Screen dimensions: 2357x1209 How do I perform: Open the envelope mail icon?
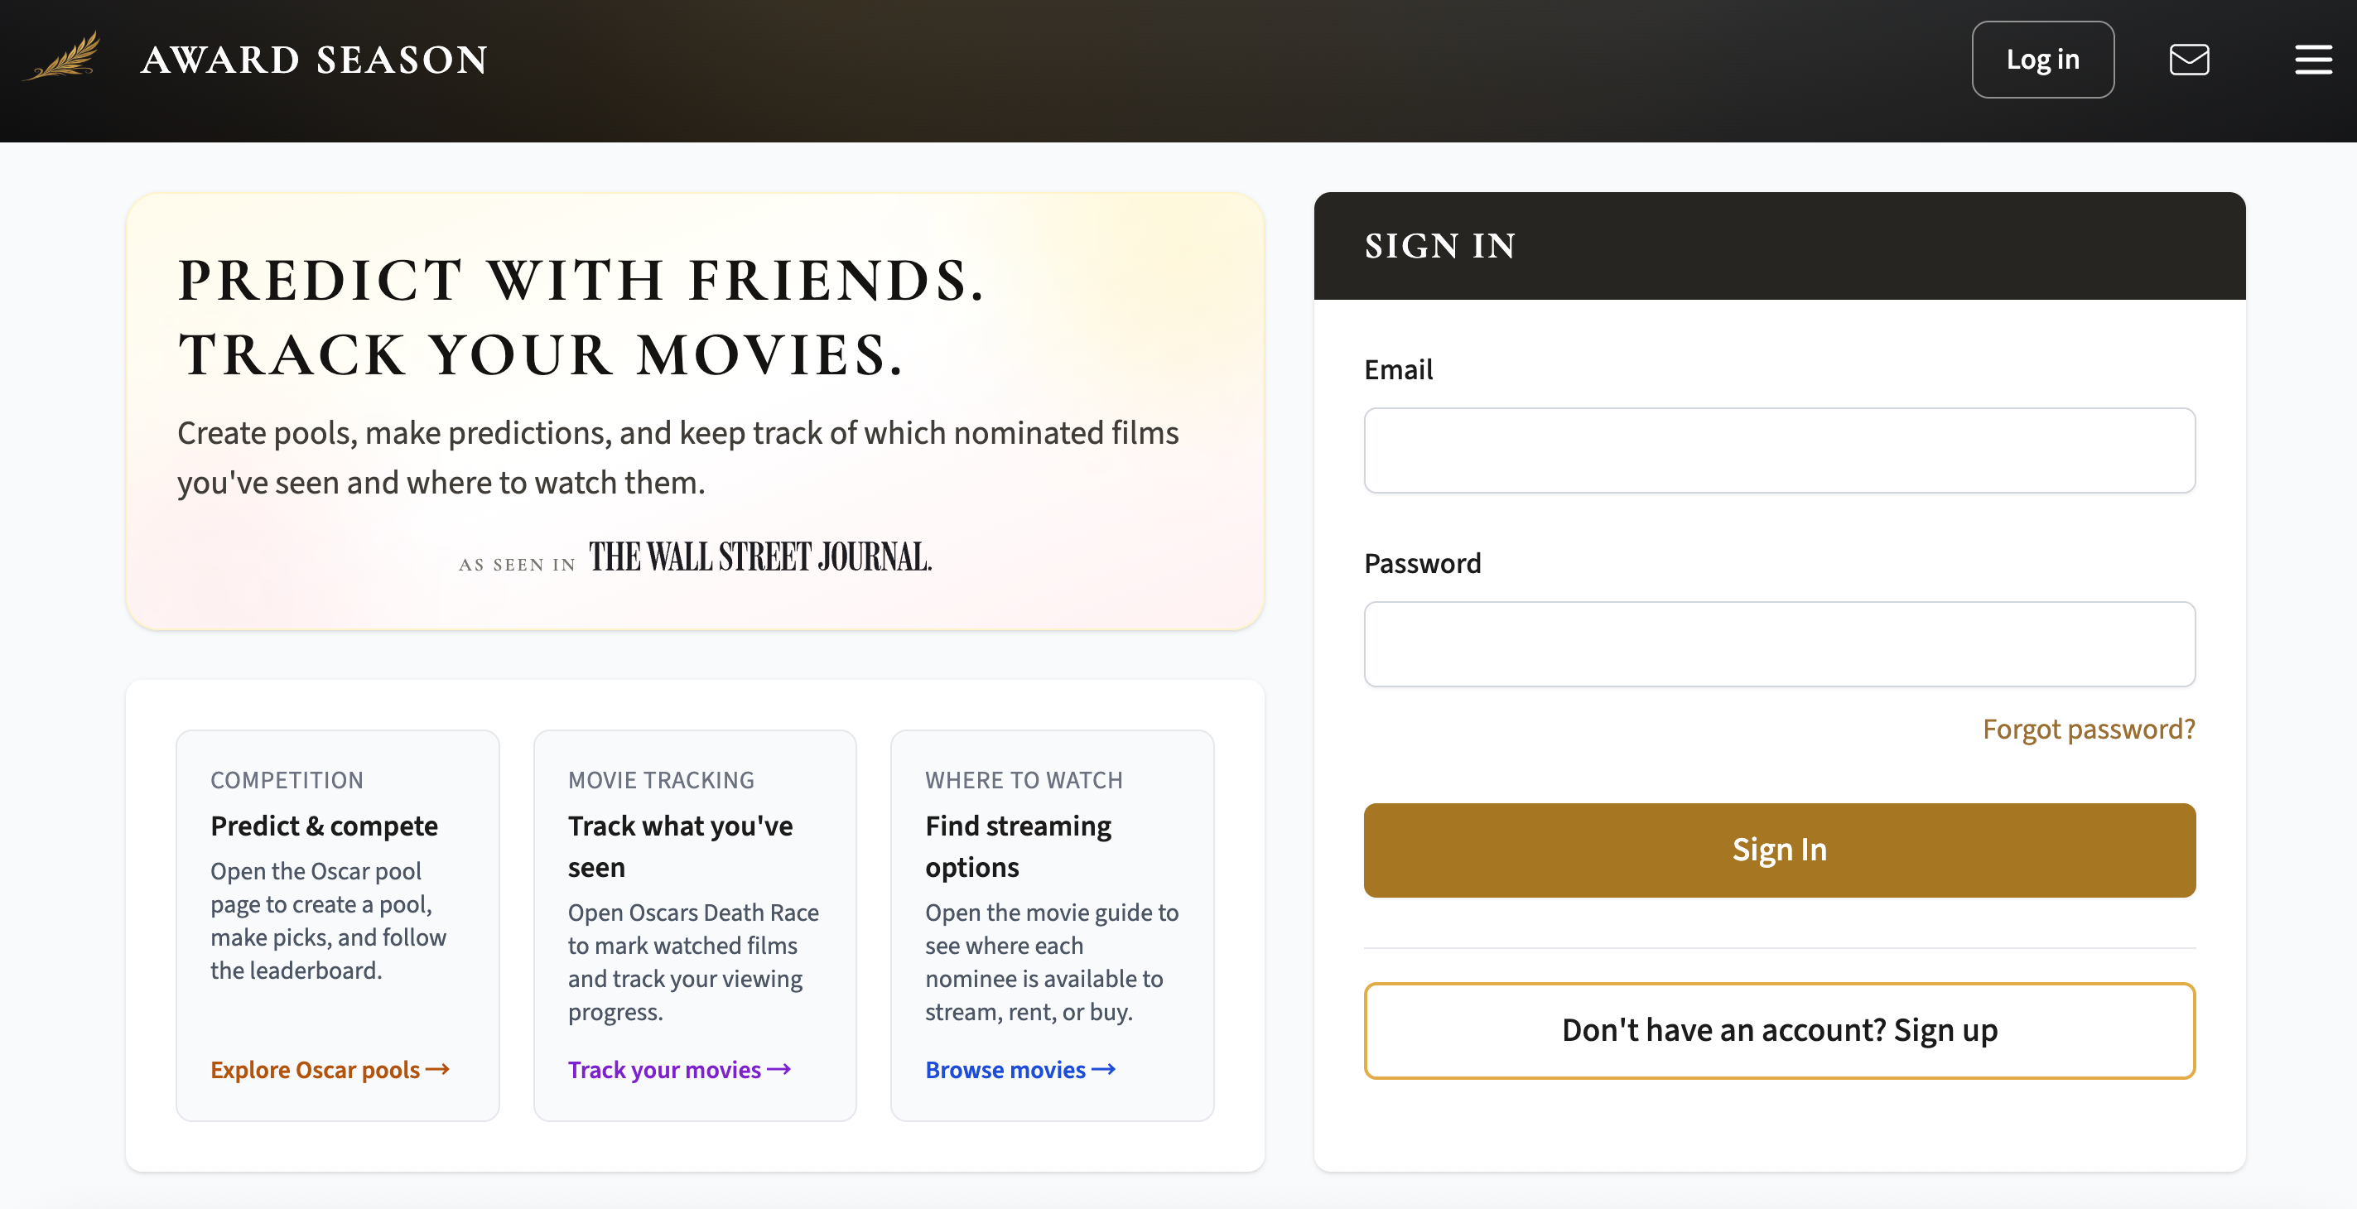[x=2189, y=60]
